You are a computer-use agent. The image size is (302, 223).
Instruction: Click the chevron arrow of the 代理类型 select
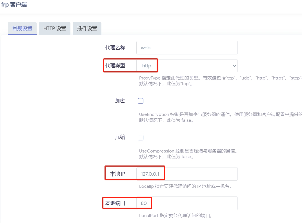pos(234,66)
